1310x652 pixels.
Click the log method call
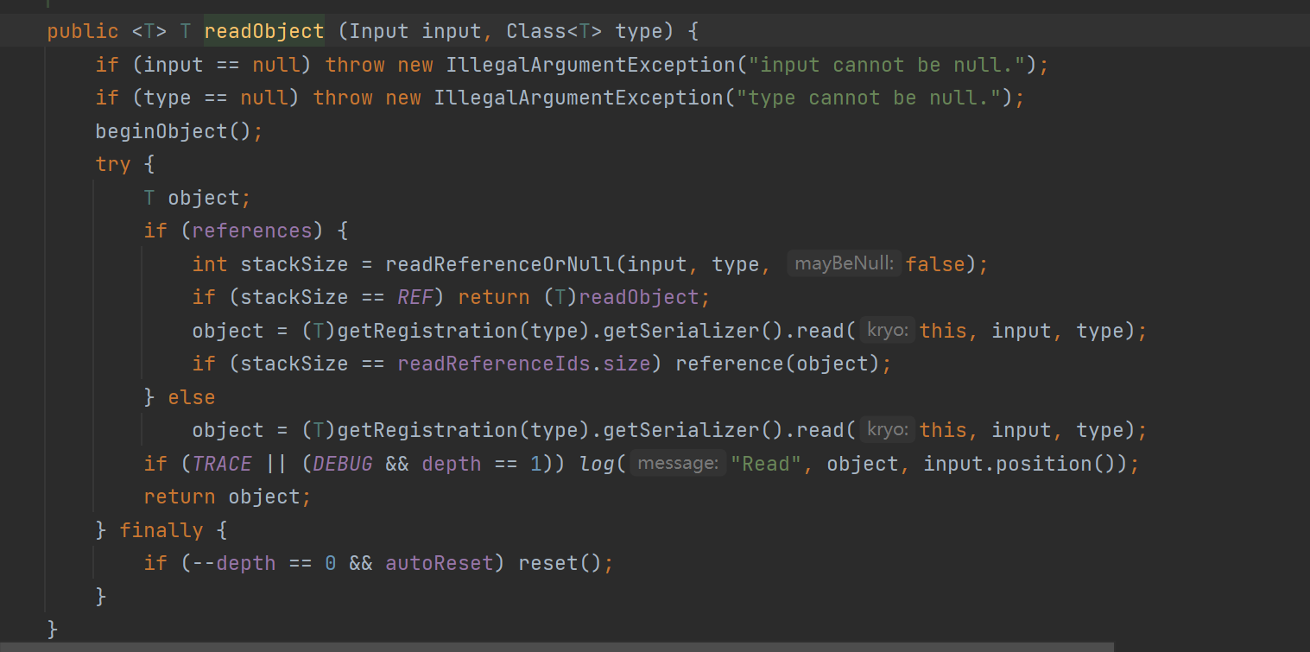coord(597,464)
